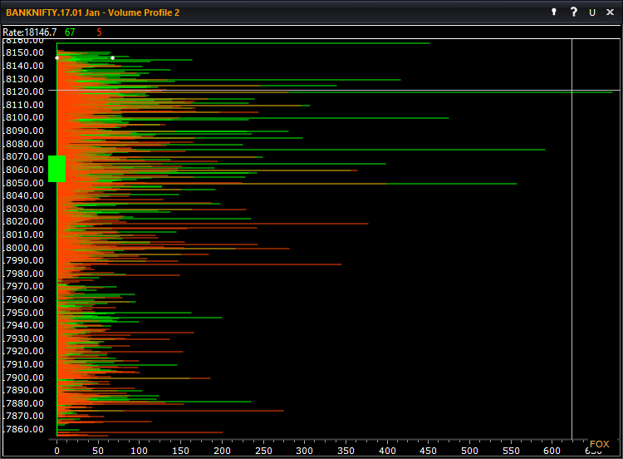Click price label 7890.00
The height and width of the screenshot is (459, 623).
pyautogui.click(x=24, y=390)
